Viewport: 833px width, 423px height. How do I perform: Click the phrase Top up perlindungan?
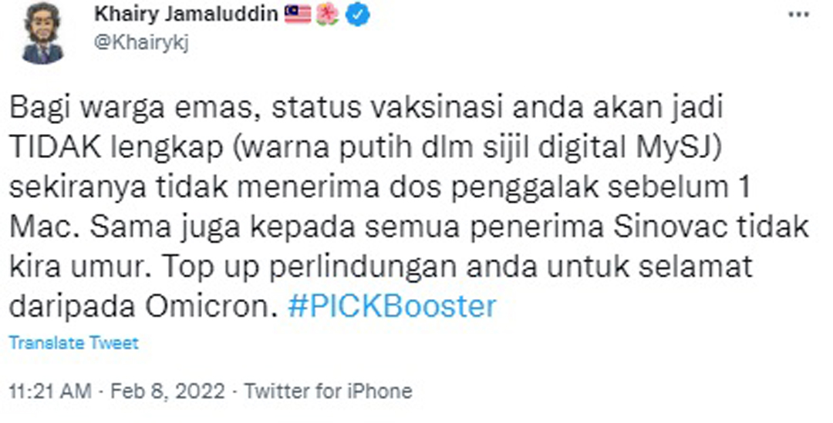[x=310, y=267]
